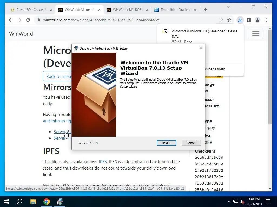Screen dimensions: 277x207
Task: Close the Testbuilds – Oracle tab
Action: tap(195, 10)
